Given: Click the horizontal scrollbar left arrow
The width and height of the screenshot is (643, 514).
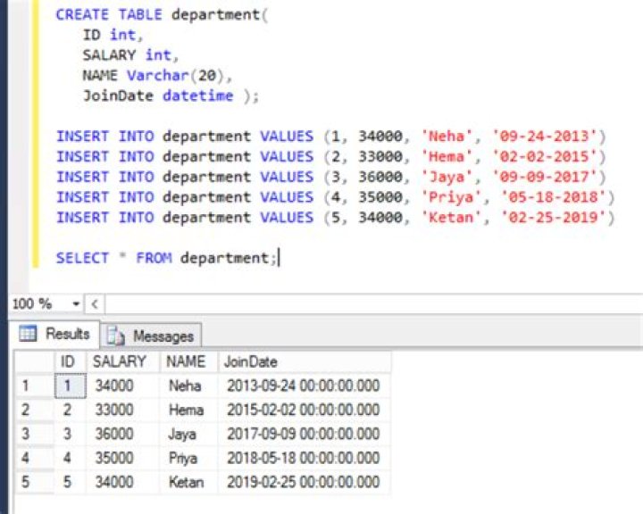Looking at the screenshot, I should [95, 304].
